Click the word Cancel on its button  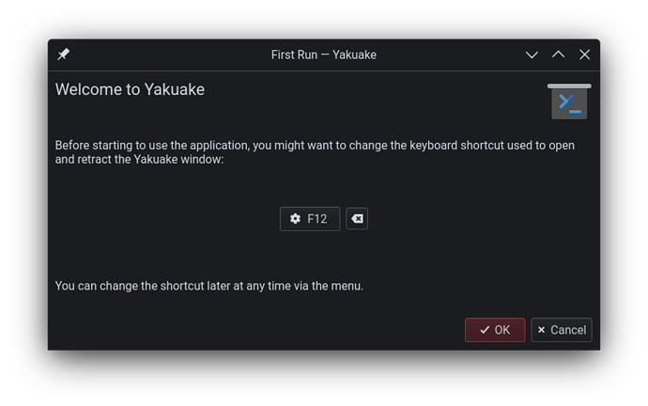coord(568,330)
